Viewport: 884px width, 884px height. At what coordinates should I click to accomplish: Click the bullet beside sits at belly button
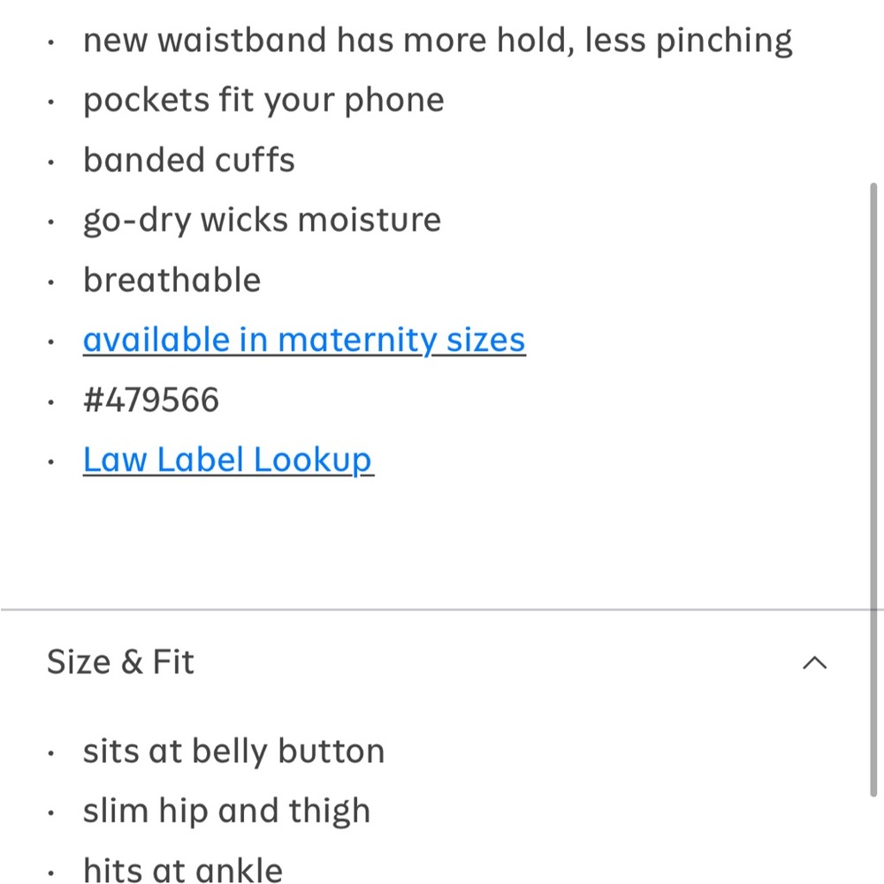pos(50,752)
